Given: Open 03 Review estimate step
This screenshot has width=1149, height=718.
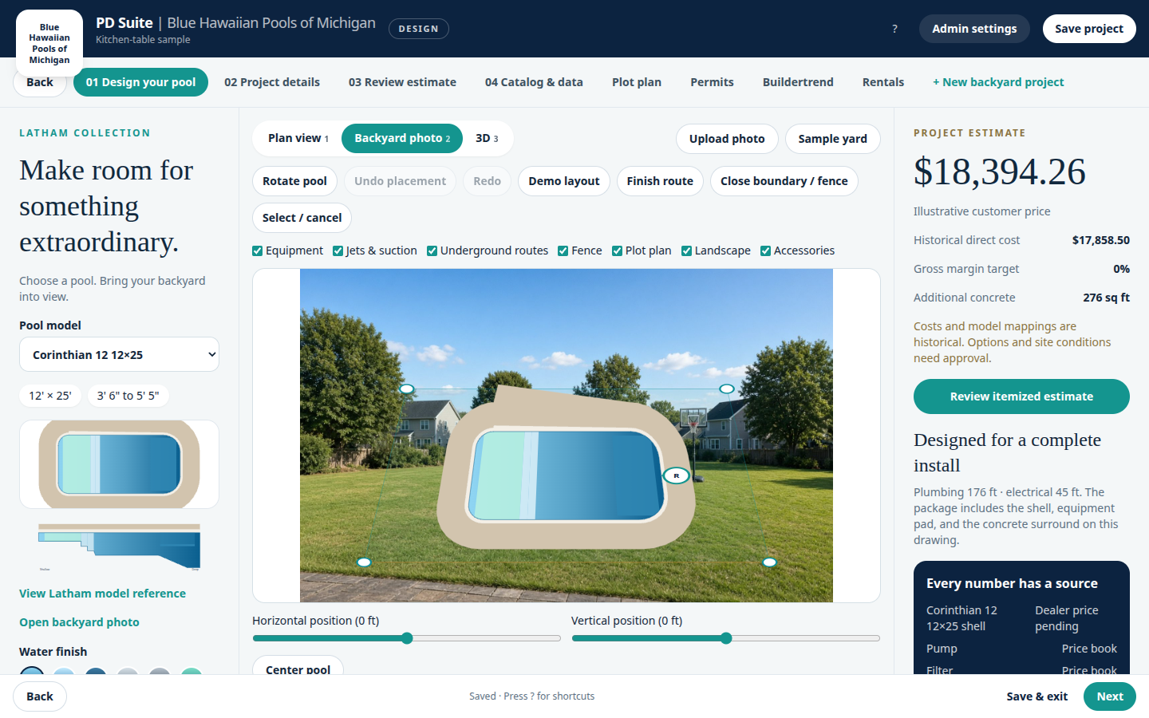Looking at the screenshot, I should (402, 82).
